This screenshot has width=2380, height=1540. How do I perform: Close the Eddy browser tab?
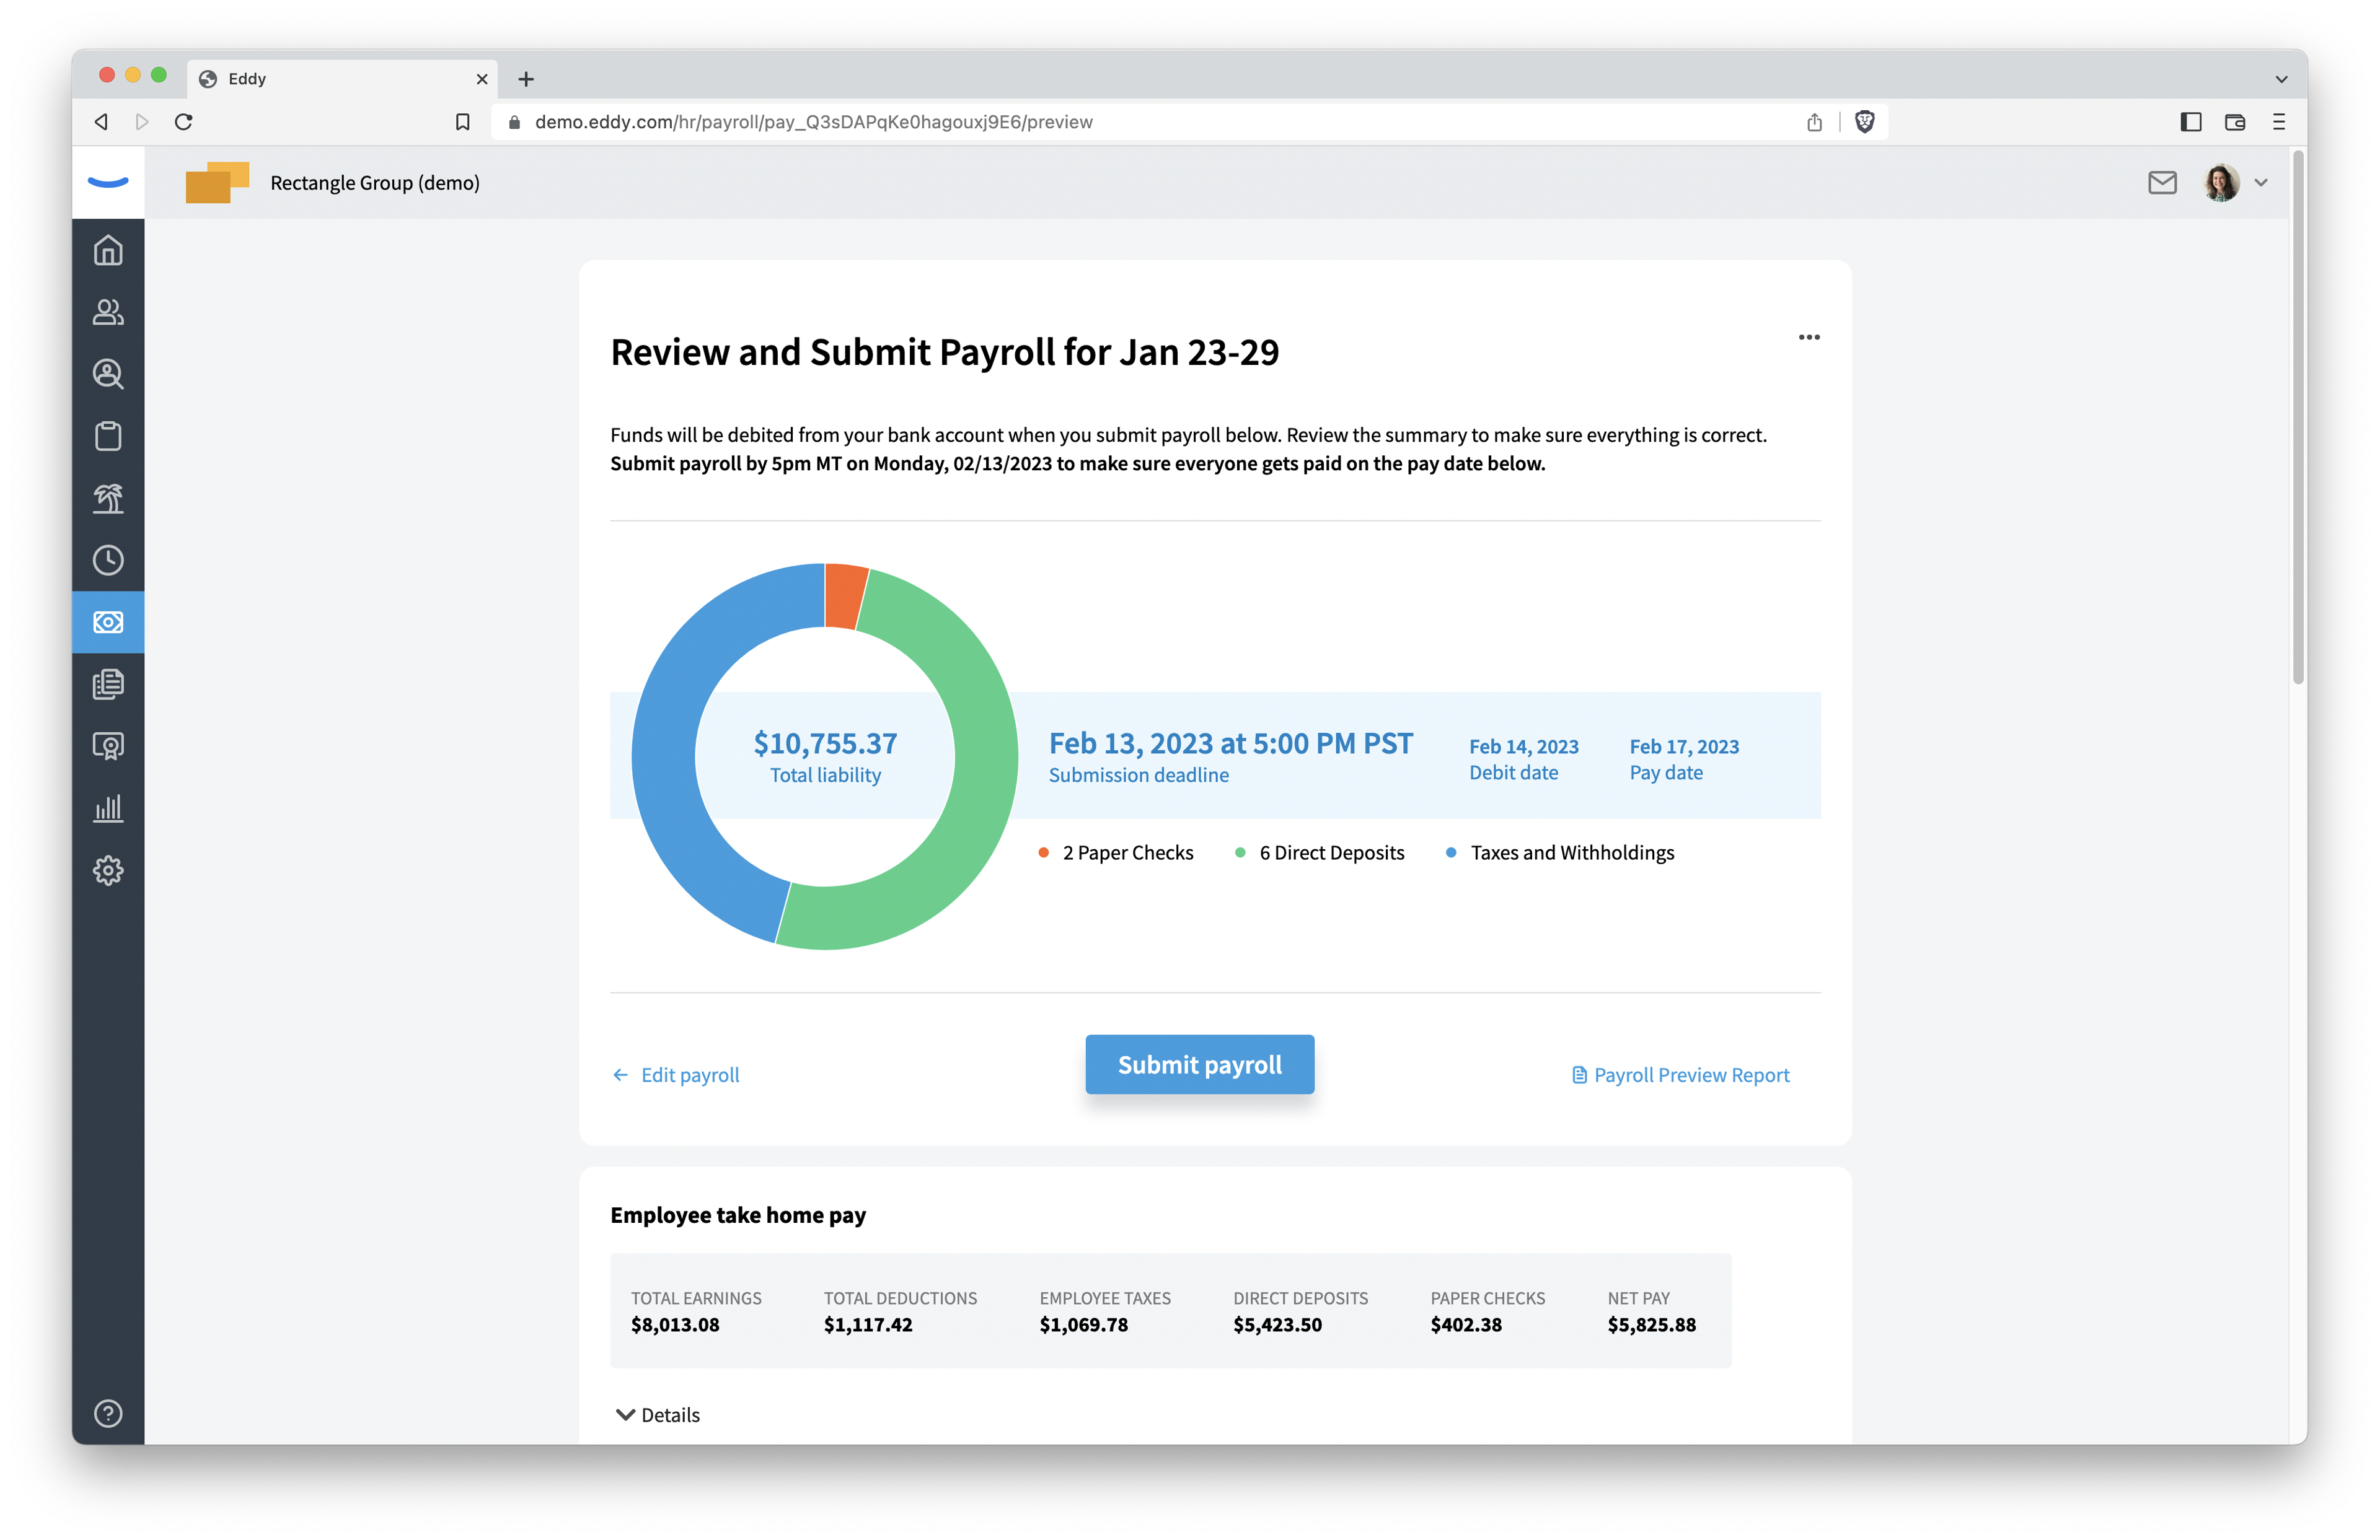pos(482,79)
